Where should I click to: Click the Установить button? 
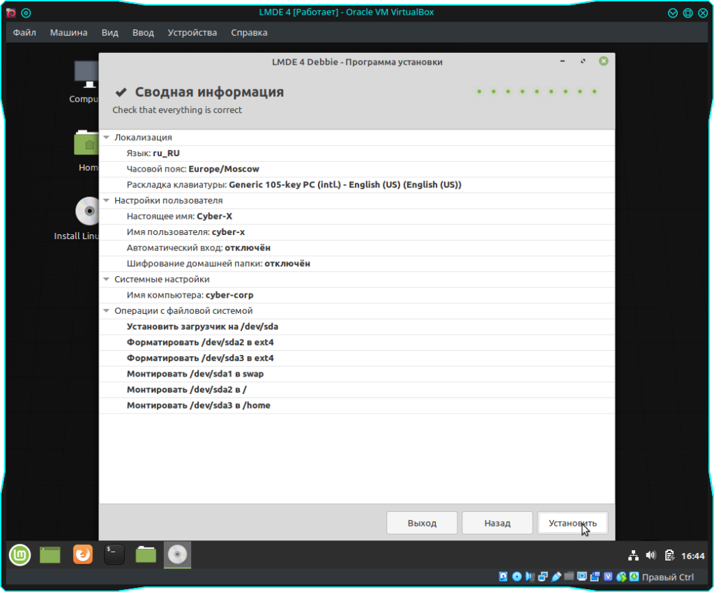[572, 523]
